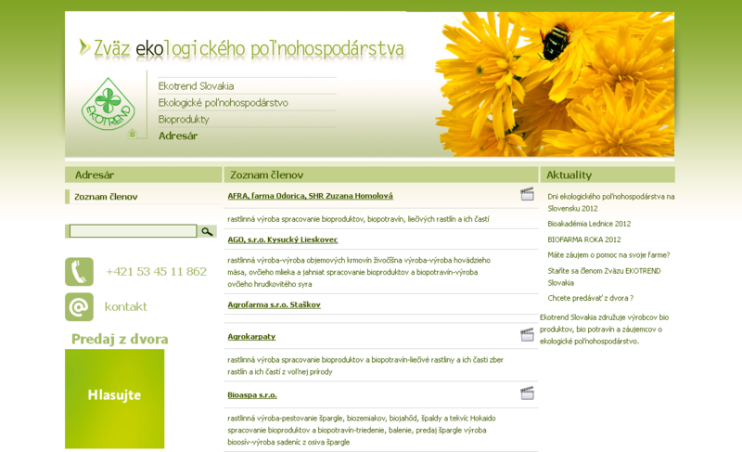742x452 pixels.
Task: Open Bioprodukty menu item
Action: click(184, 120)
